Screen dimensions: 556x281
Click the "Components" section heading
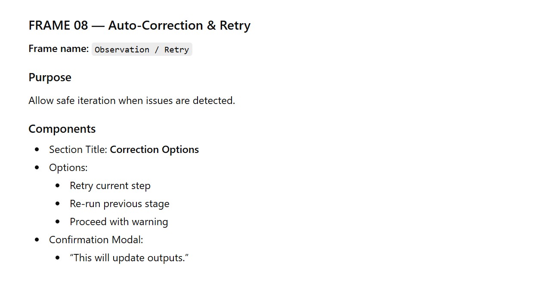[62, 129]
